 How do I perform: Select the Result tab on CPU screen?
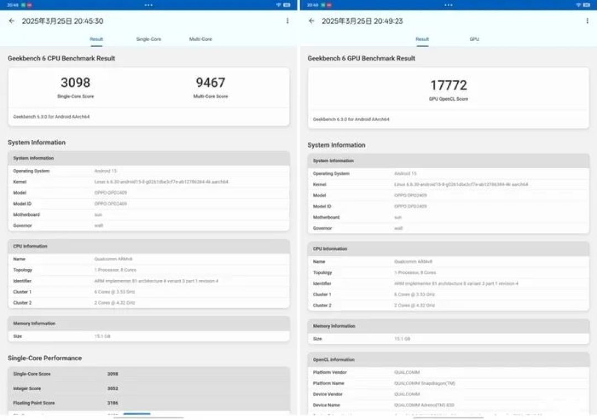(x=96, y=39)
